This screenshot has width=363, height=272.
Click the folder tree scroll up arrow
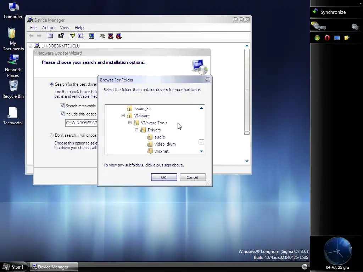pos(201,108)
